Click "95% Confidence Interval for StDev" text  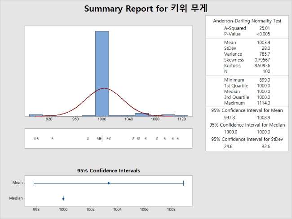247,139
